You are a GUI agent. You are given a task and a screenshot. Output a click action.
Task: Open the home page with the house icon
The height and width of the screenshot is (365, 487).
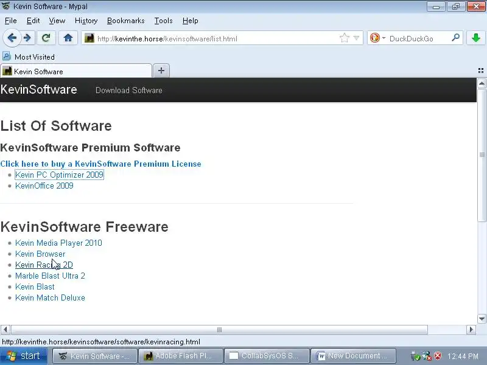(68, 38)
